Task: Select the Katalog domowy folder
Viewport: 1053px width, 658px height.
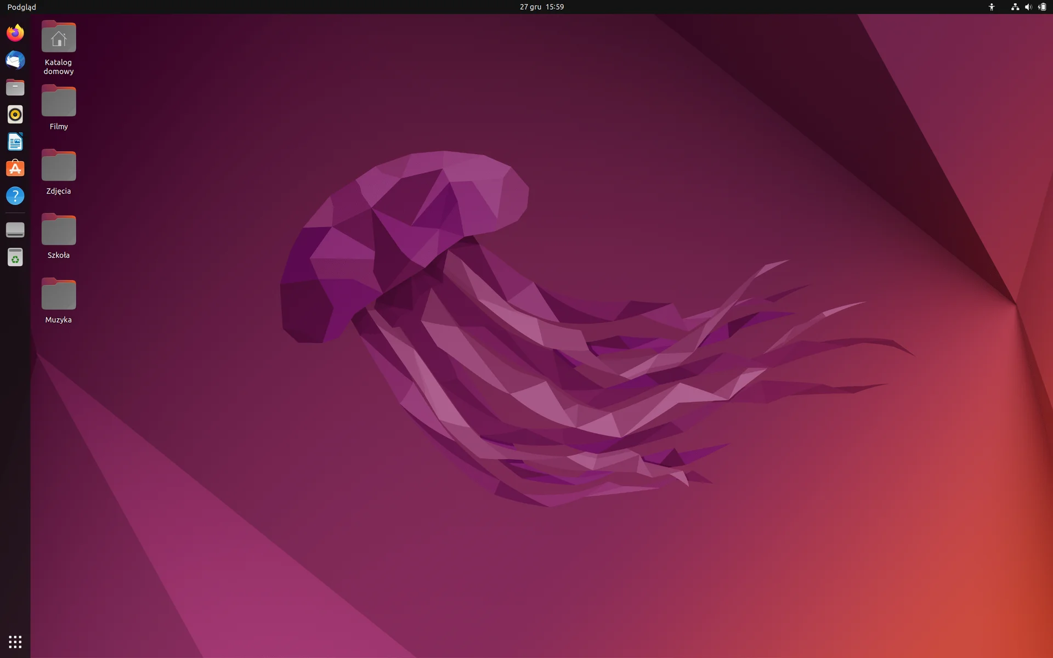Action: coord(59,48)
